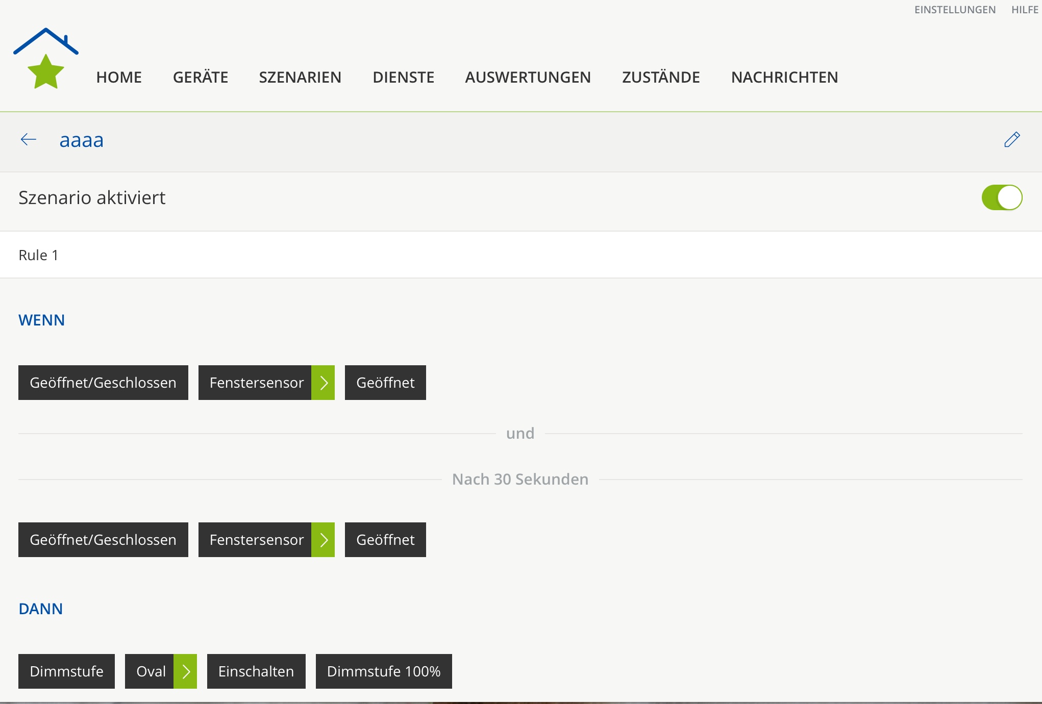1042x704 pixels.
Task: Go to the HOME menu item
Action: (x=119, y=78)
